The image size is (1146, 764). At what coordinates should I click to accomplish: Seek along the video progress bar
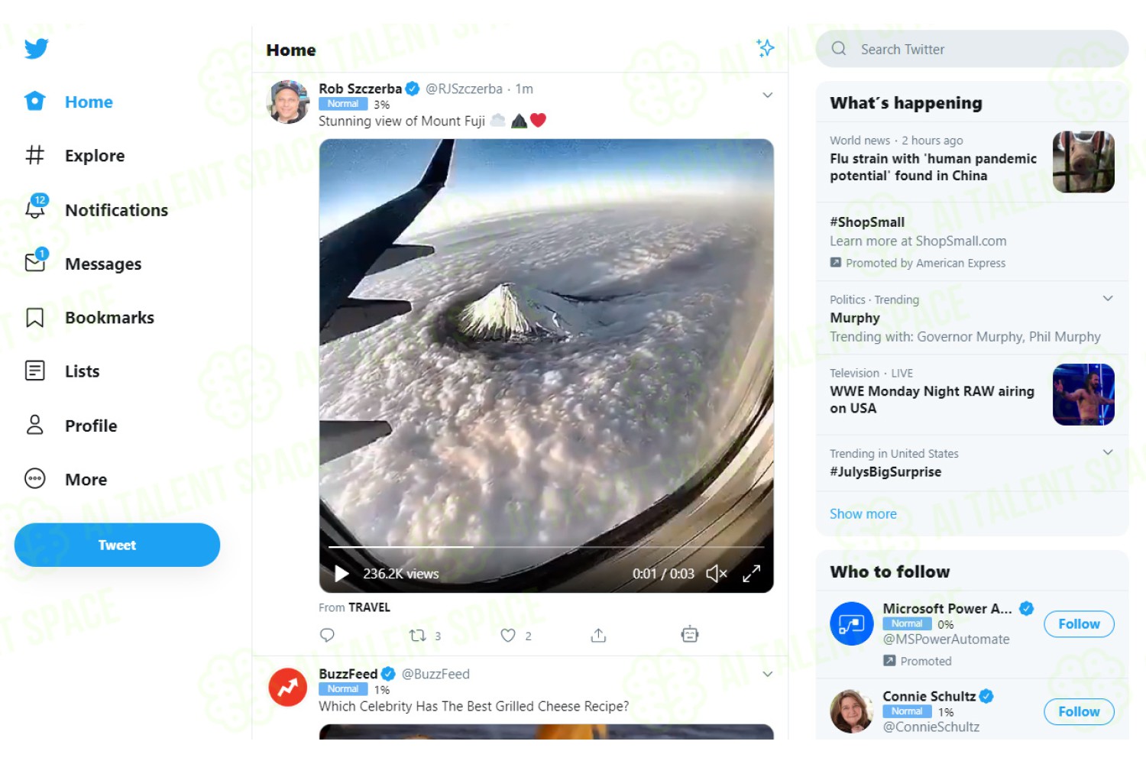(x=545, y=547)
